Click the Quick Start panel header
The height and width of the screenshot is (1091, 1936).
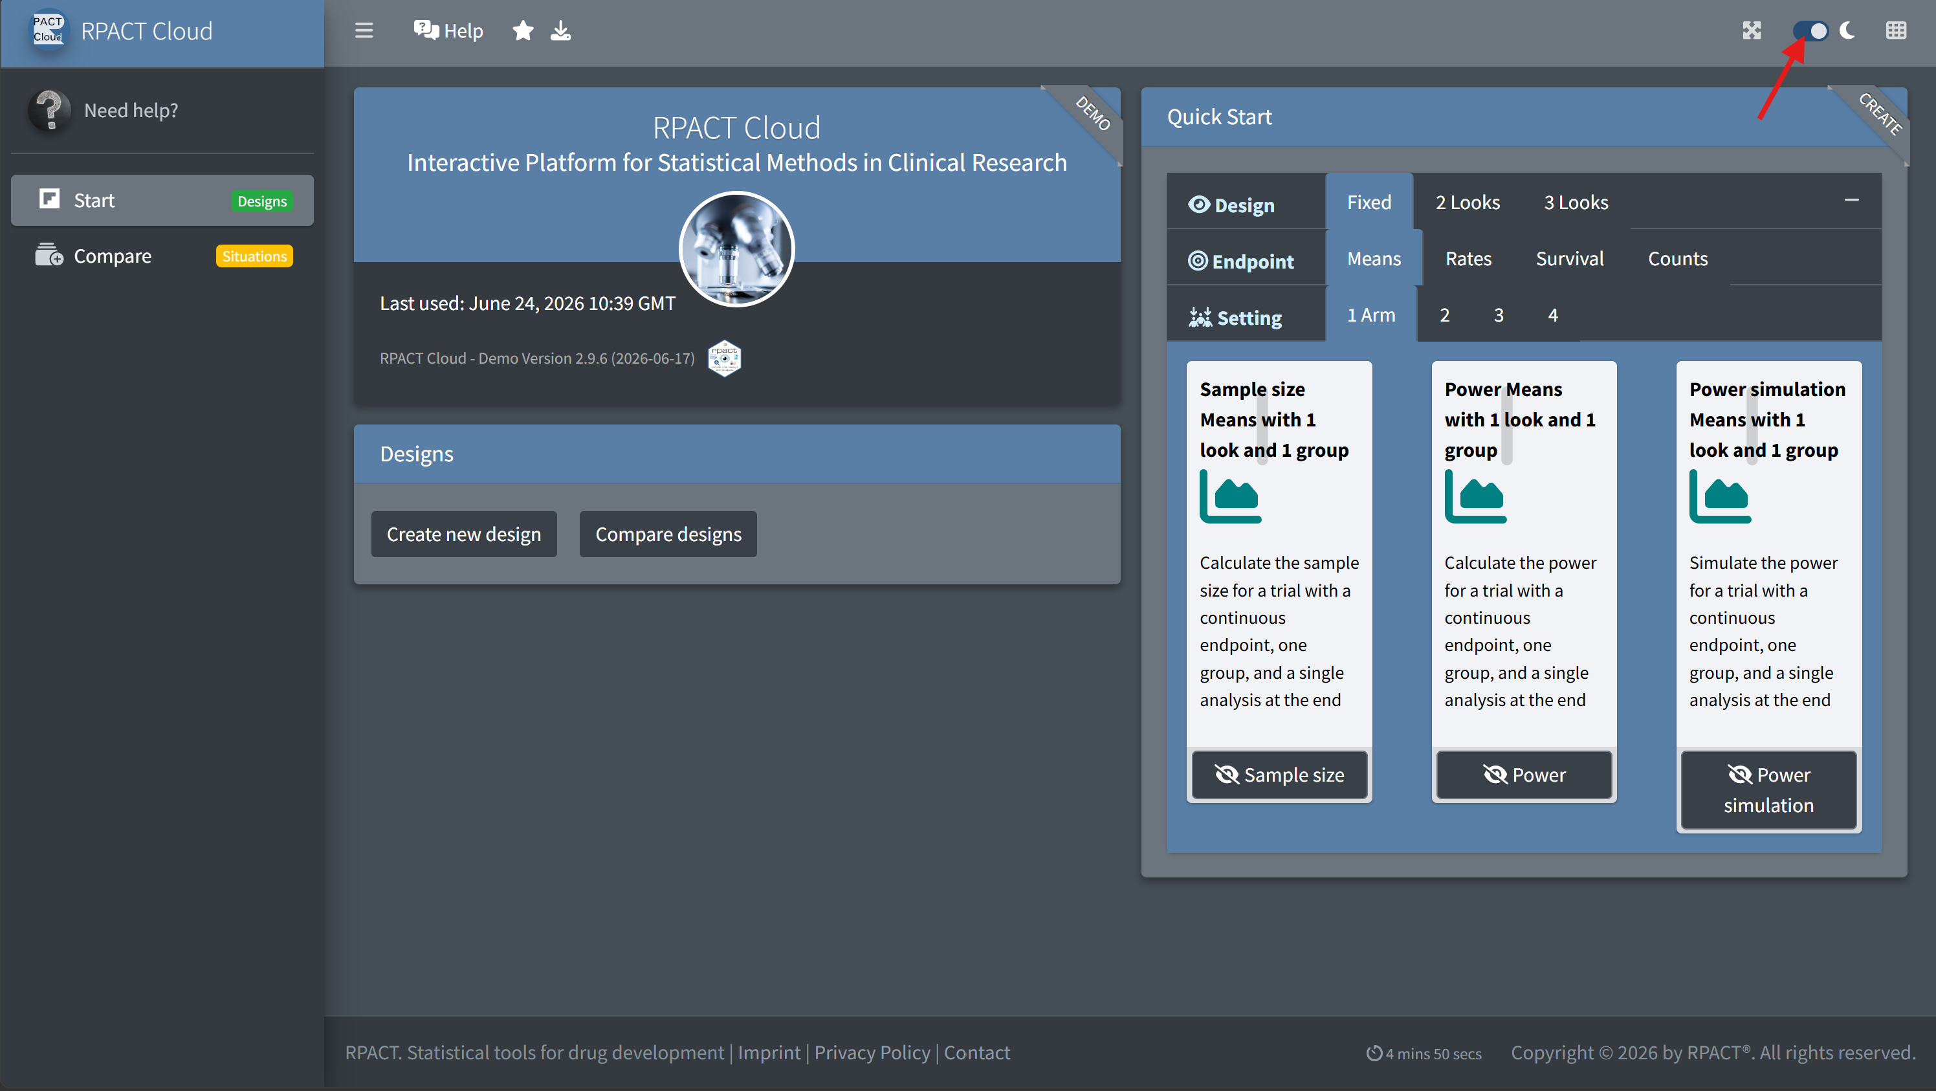pyautogui.click(x=1524, y=116)
